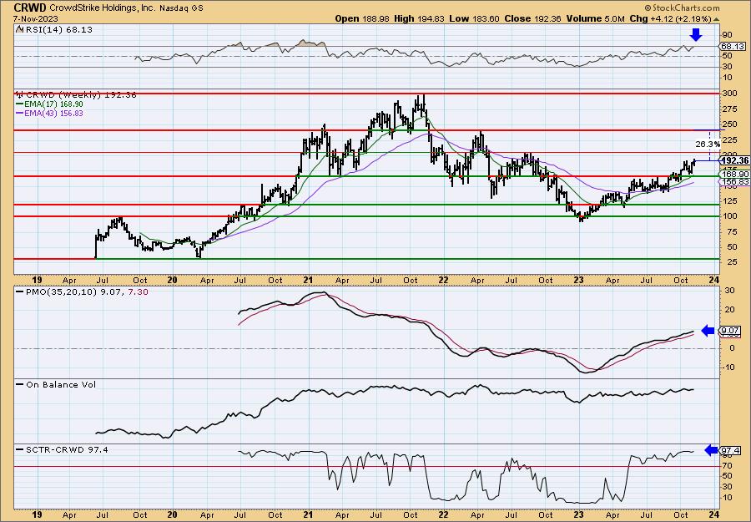
Task: Click the 30 level on RSI axis
Action: click(728, 67)
